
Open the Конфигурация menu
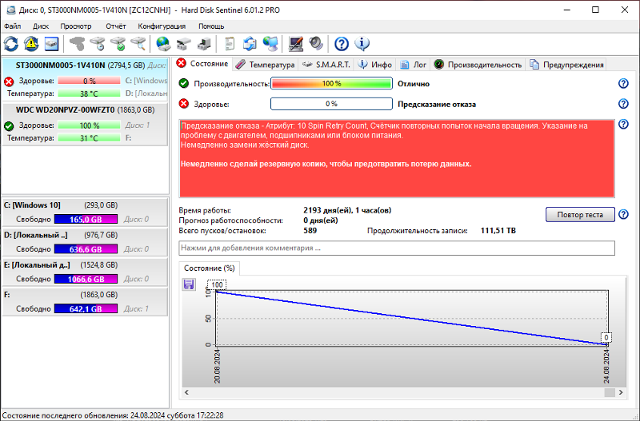tap(162, 26)
